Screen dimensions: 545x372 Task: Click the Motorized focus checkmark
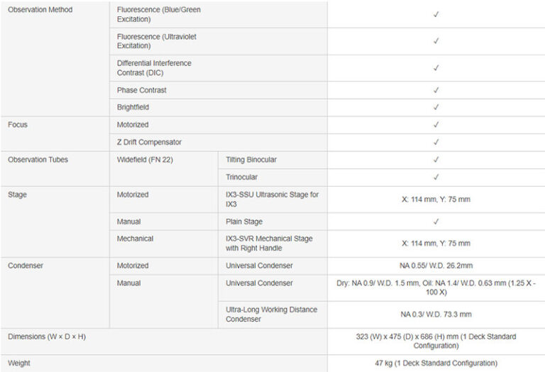436,125
